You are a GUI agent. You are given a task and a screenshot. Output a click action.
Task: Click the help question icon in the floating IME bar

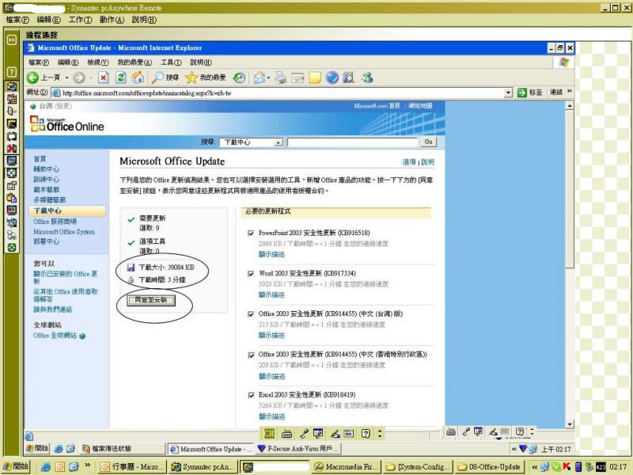click(x=366, y=434)
